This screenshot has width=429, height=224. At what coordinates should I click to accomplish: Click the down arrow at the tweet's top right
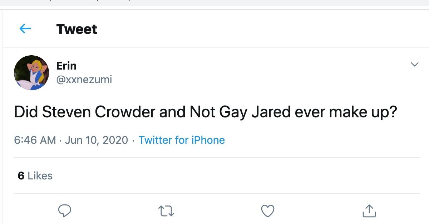[x=415, y=64]
